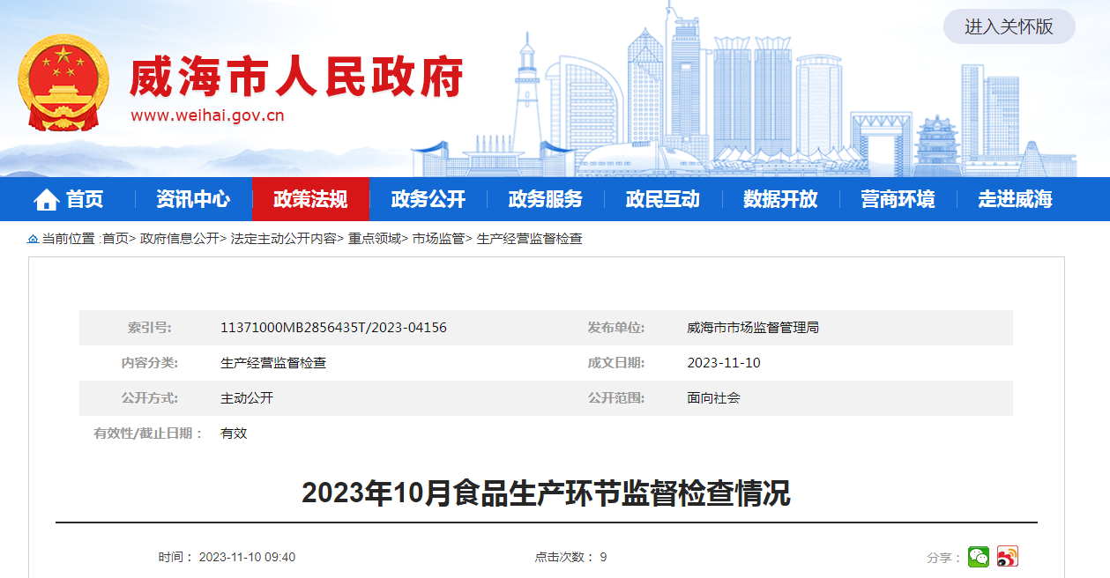This screenshot has height=578, width=1110.
Task: Click the breadcrumb location house icon
Action: (33, 239)
